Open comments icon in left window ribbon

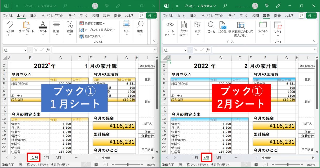click(141, 16)
